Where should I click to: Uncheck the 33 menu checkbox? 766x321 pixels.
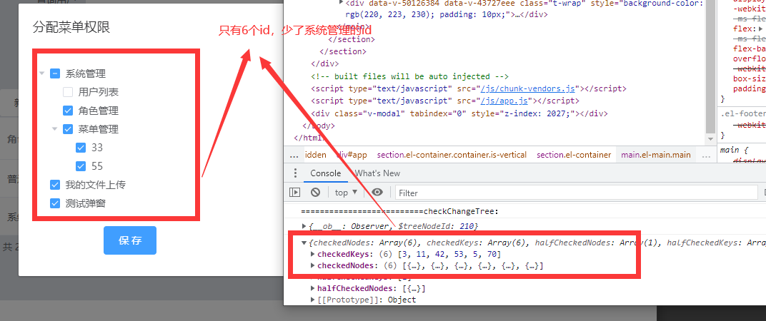click(81, 148)
